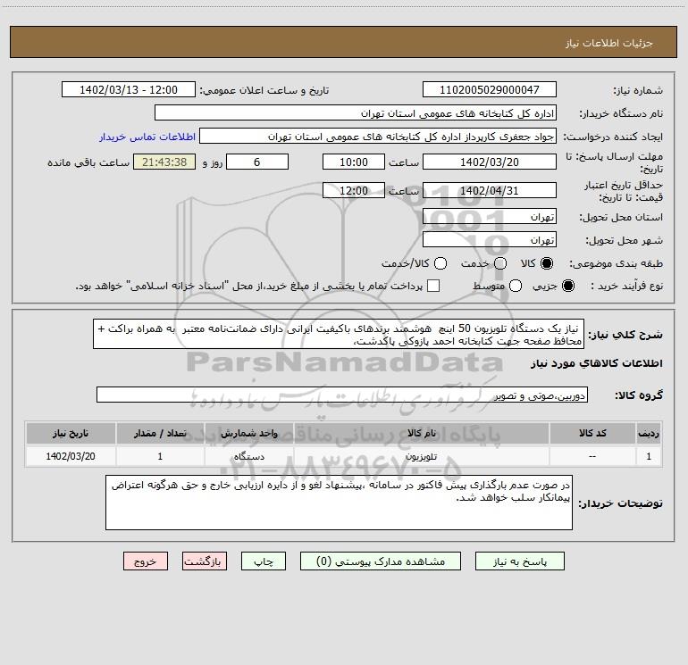This screenshot has height=665, width=688.
Task: Click the جزئیات اطلاعات نیاز page title
Action: pyautogui.click(x=609, y=43)
